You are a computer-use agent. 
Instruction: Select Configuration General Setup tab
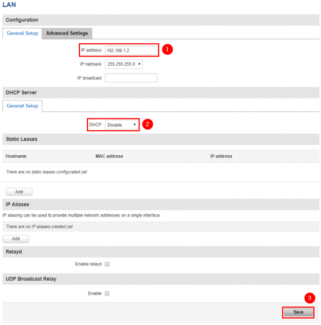coord(22,33)
